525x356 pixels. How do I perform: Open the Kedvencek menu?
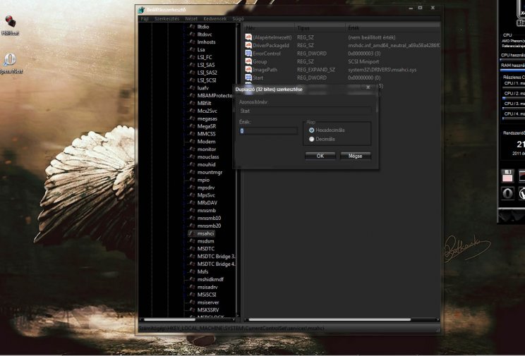[215, 19]
